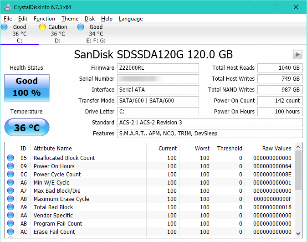This screenshot has height=242, width=307.
Task: Click status orb of Min W/E Cycle
Action: [10, 182]
